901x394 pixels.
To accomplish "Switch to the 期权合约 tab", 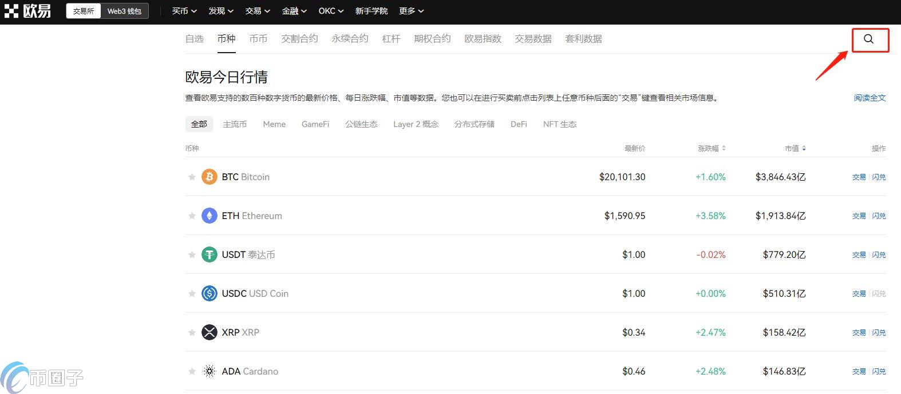I will click(433, 38).
